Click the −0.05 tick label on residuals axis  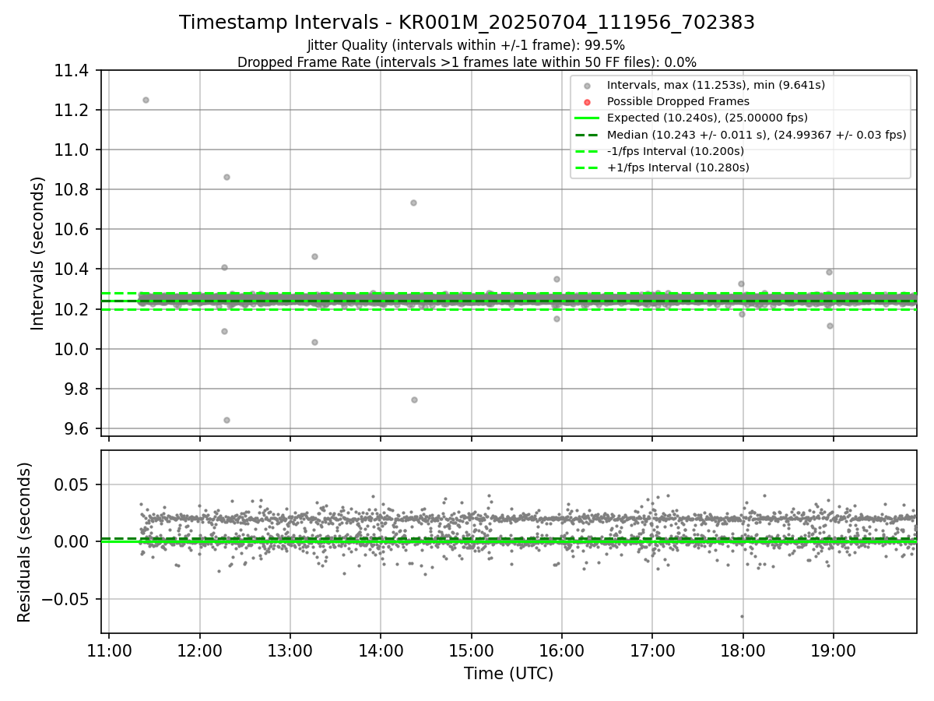click(67, 599)
